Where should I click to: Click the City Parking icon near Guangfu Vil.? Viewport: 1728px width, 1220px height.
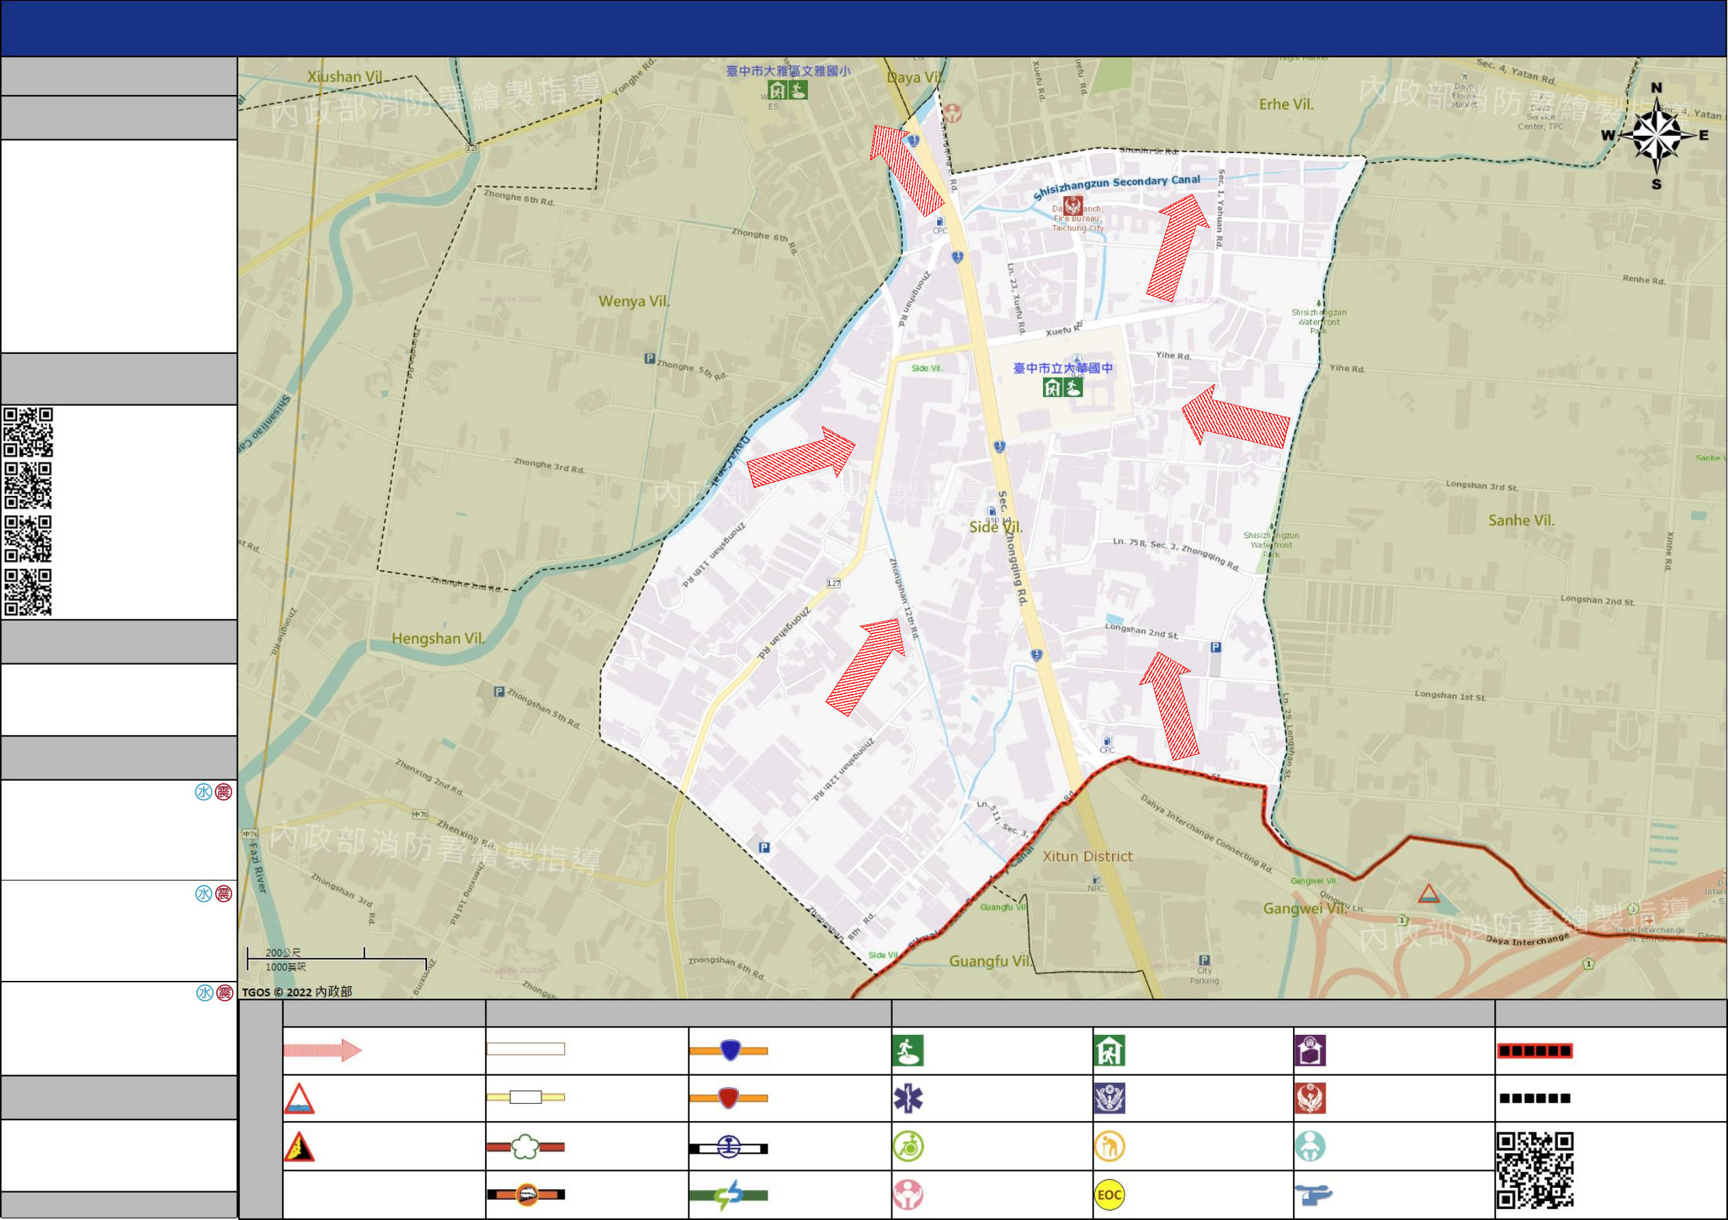click(1204, 960)
